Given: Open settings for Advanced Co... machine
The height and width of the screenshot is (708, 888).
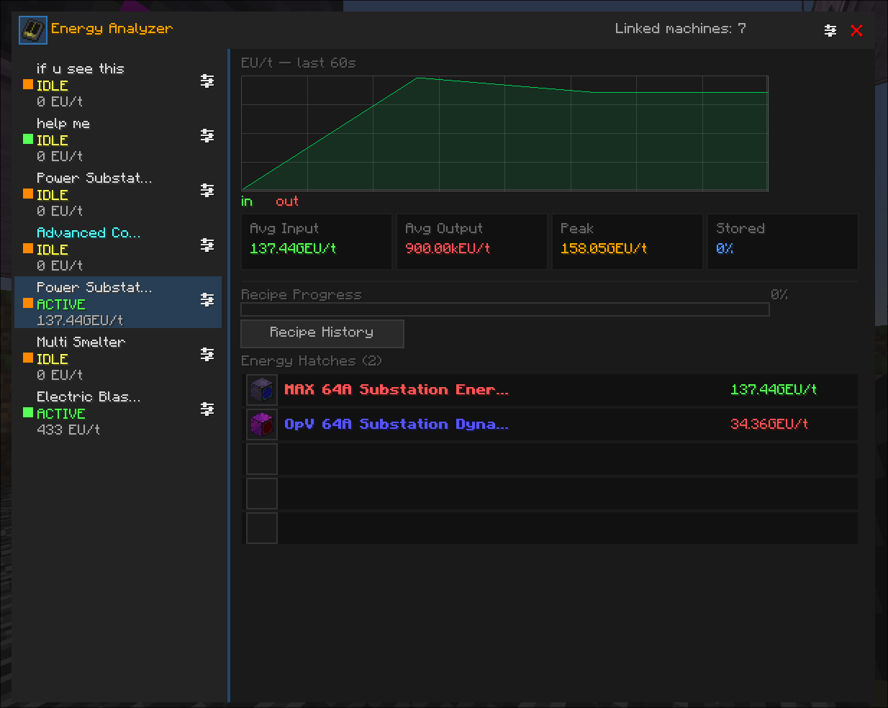Looking at the screenshot, I should [x=207, y=245].
